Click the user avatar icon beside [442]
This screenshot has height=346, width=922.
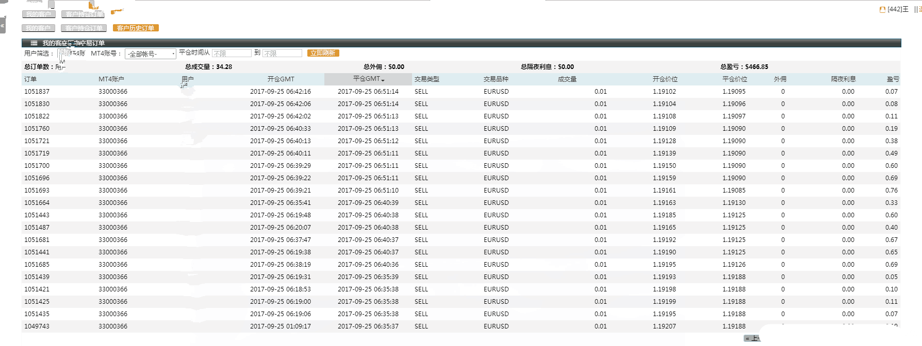pos(882,10)
